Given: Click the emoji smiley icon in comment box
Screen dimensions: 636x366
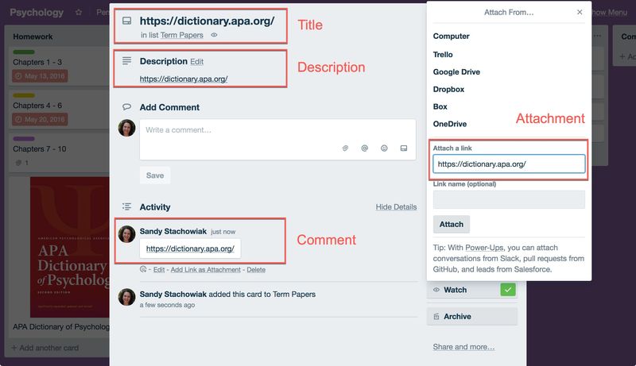Looking at the screenshot, I should tap(384, 148).
